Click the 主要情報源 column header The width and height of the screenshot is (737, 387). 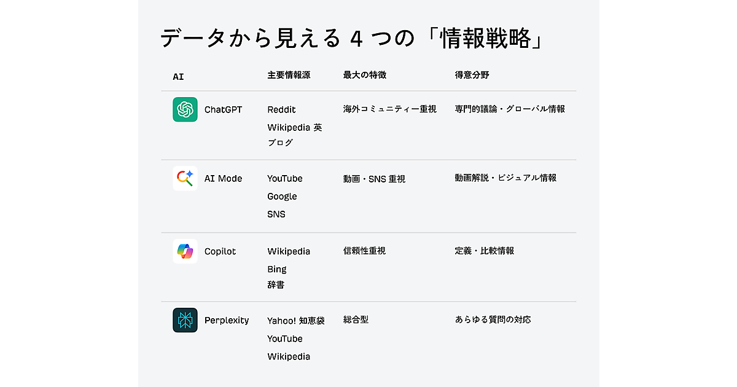(289, 75)
